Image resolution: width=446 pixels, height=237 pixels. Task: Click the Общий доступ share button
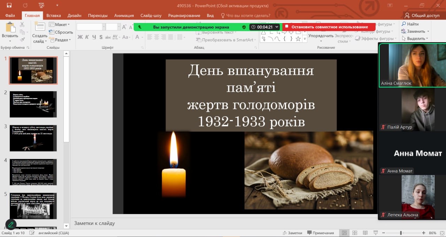422,16
